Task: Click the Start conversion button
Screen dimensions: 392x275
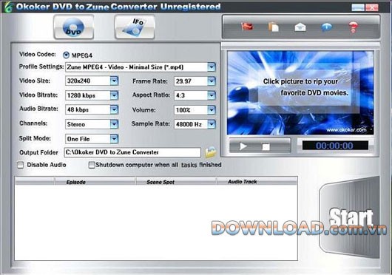Action: point(350,217)
